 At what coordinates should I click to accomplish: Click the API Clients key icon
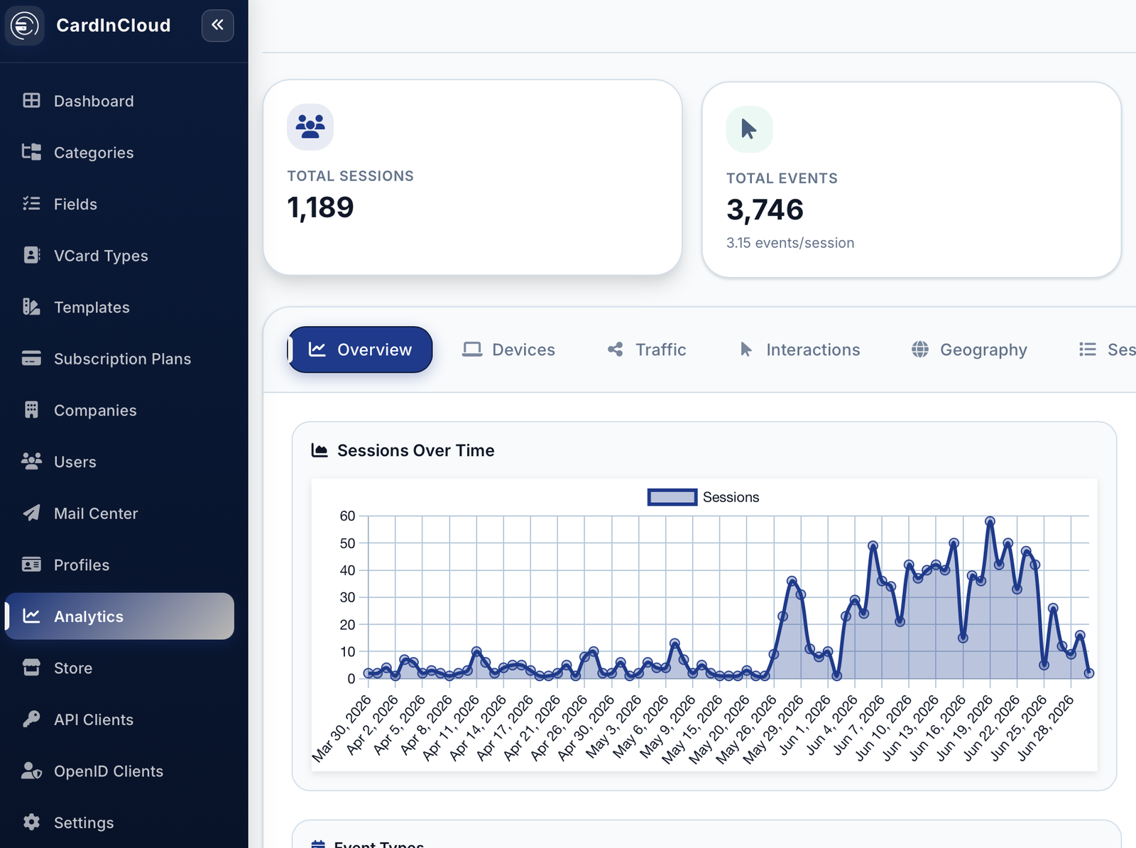31,719
